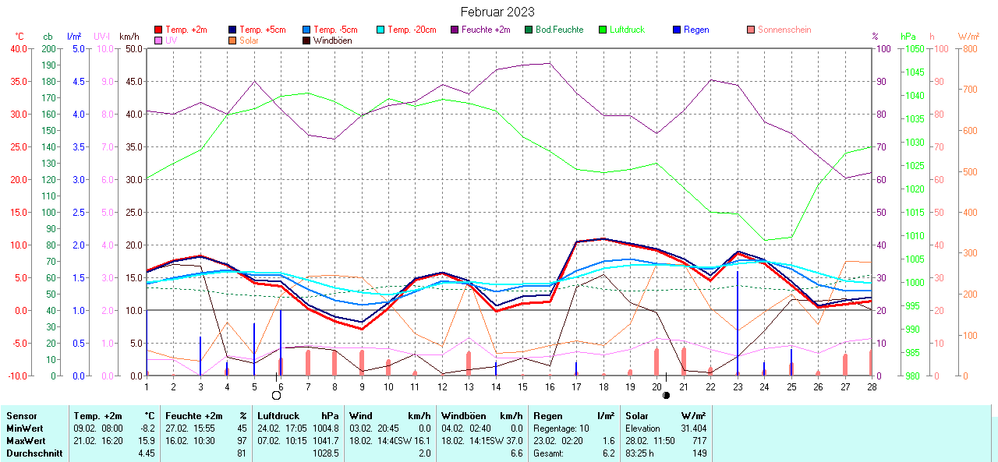The image size is (998, 462).
Task: Click the average temperature value 4.45
Action: pos(147,453)
